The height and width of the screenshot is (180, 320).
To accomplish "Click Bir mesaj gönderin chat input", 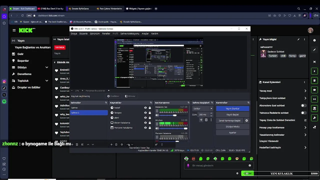I will click(219, 165).
